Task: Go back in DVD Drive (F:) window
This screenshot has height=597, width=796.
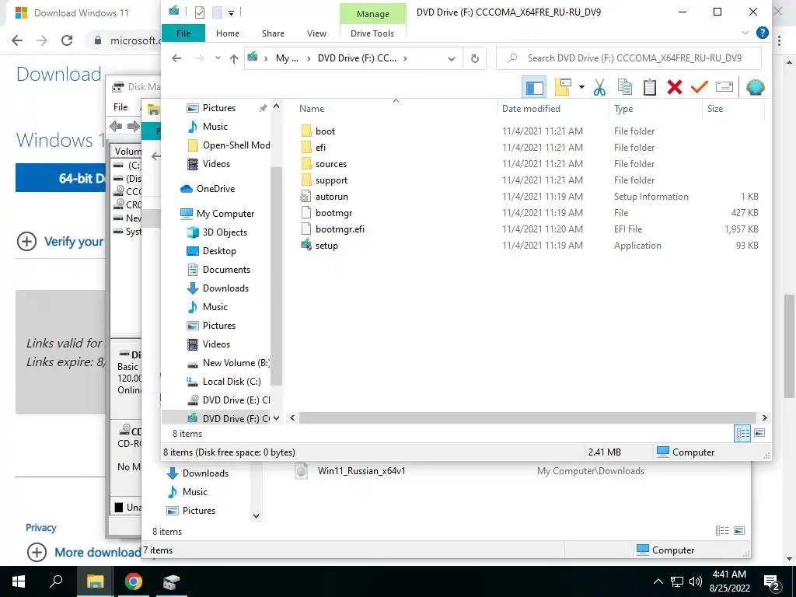Action: pos(176,58)
